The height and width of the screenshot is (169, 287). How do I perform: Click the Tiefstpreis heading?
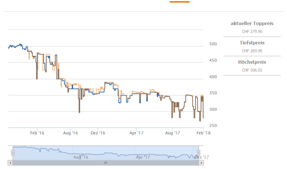[x=252, y=43]
